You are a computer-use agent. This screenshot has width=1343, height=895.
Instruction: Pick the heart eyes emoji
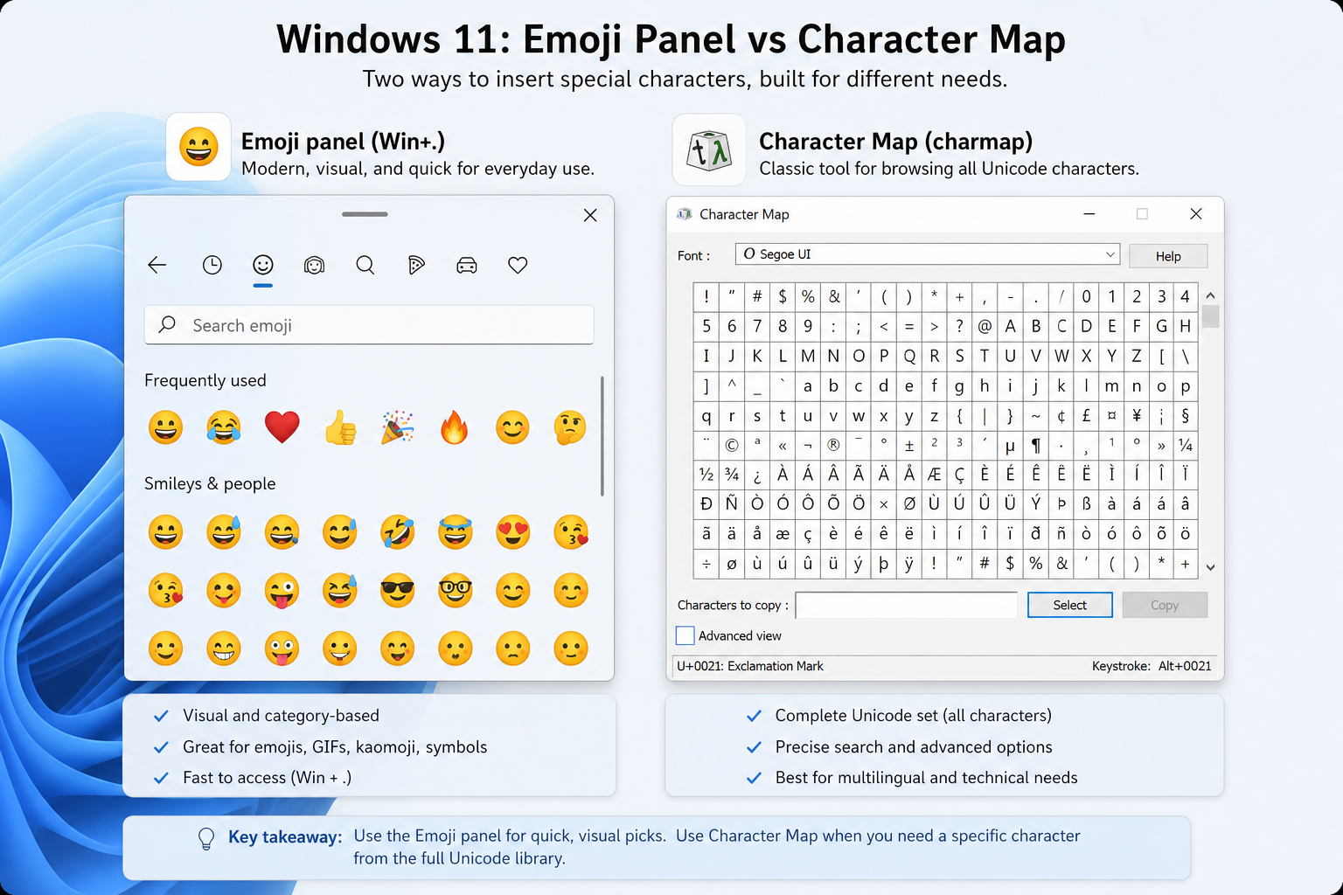click(513, 531)
